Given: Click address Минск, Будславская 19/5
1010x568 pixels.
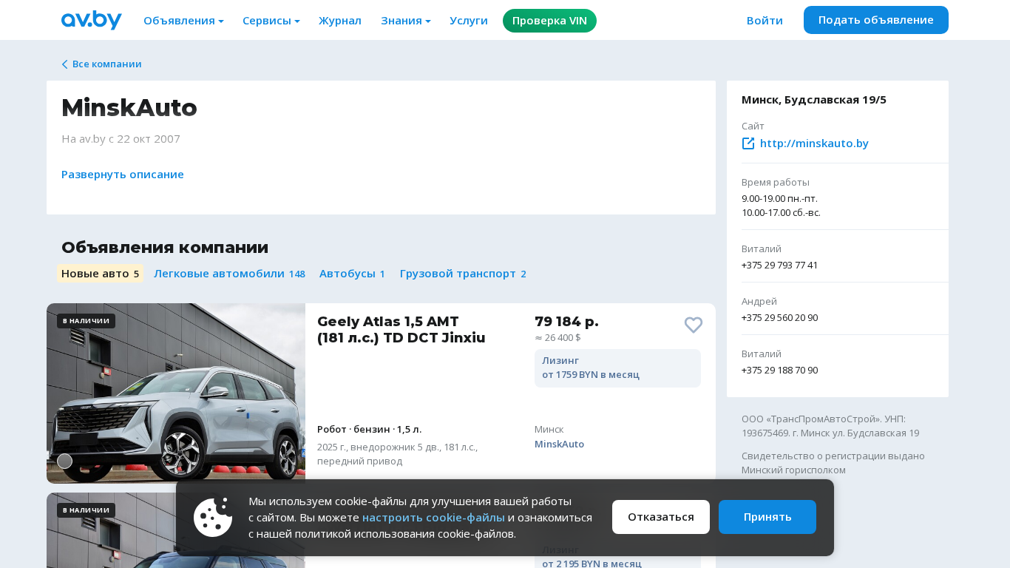Looking at the screenshot, I should (814, 100).
